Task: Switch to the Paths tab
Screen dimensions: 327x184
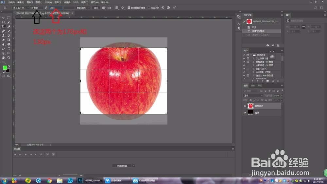Action: 260,85
